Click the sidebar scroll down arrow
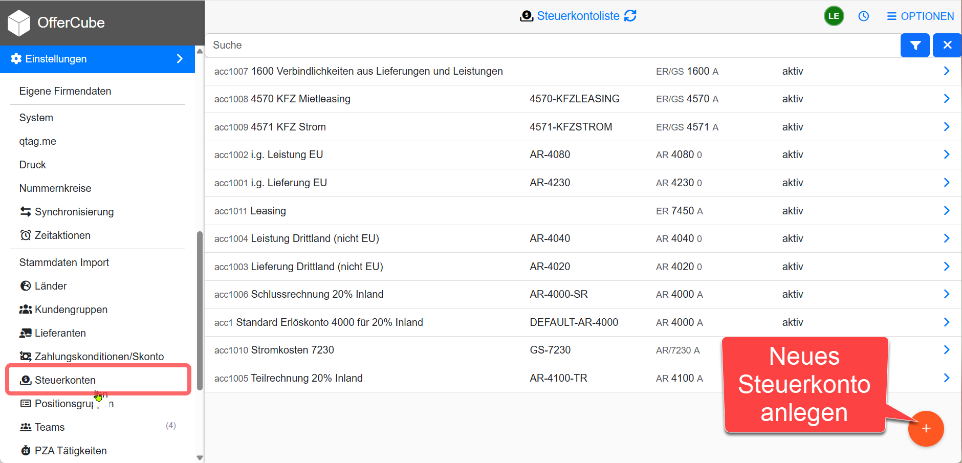The width and height of the screenshot is (962, 463). click(200, 458)
